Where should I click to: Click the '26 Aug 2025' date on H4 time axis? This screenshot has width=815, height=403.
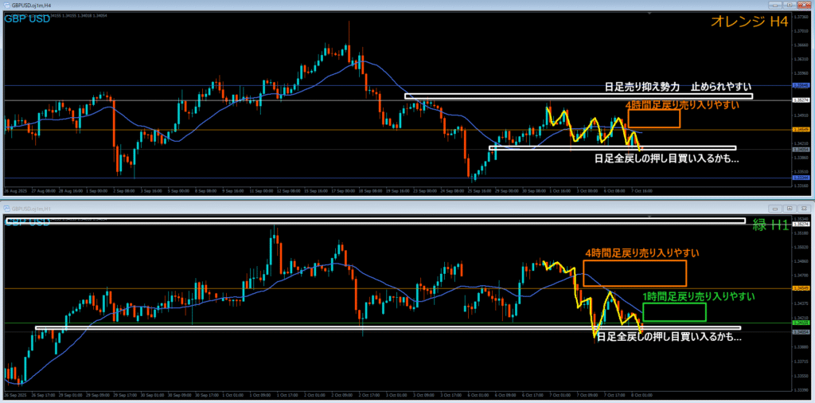(14, 191)
